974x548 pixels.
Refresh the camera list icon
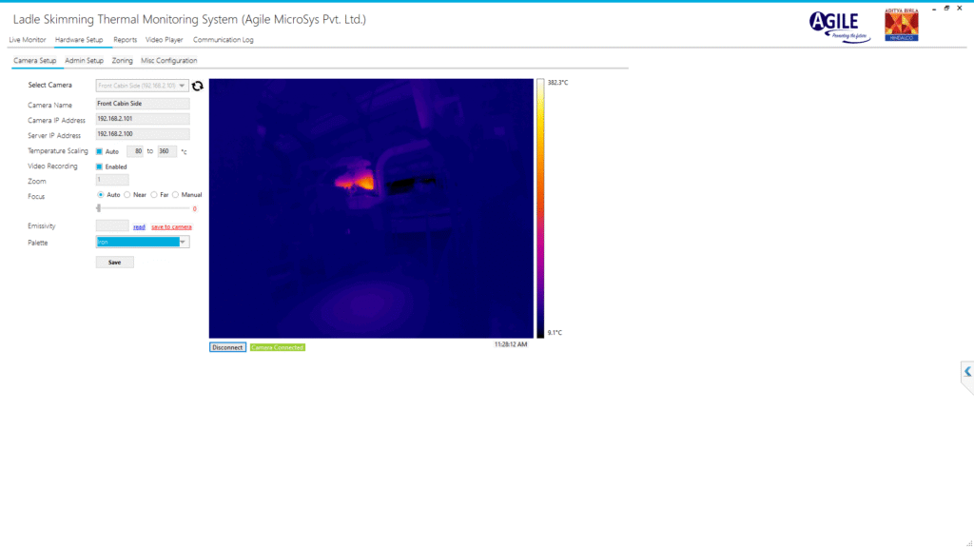[198, 86]
